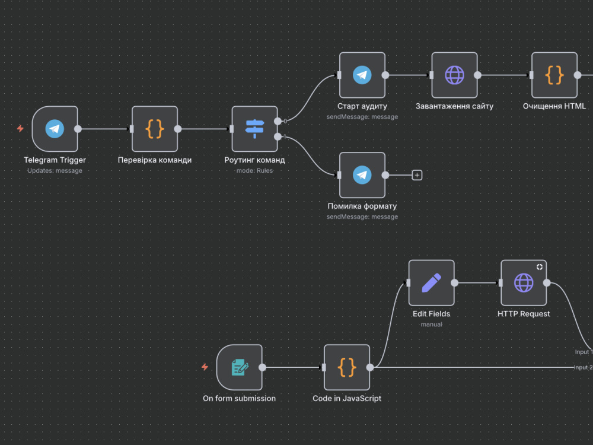Click the Перевірка команди label
The height and width of the screenshot is (445, 593).
155,160
